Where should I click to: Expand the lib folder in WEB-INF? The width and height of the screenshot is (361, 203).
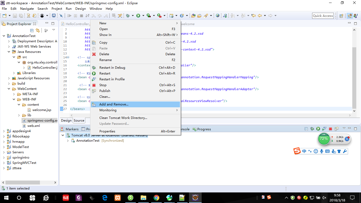click(19, 115)
